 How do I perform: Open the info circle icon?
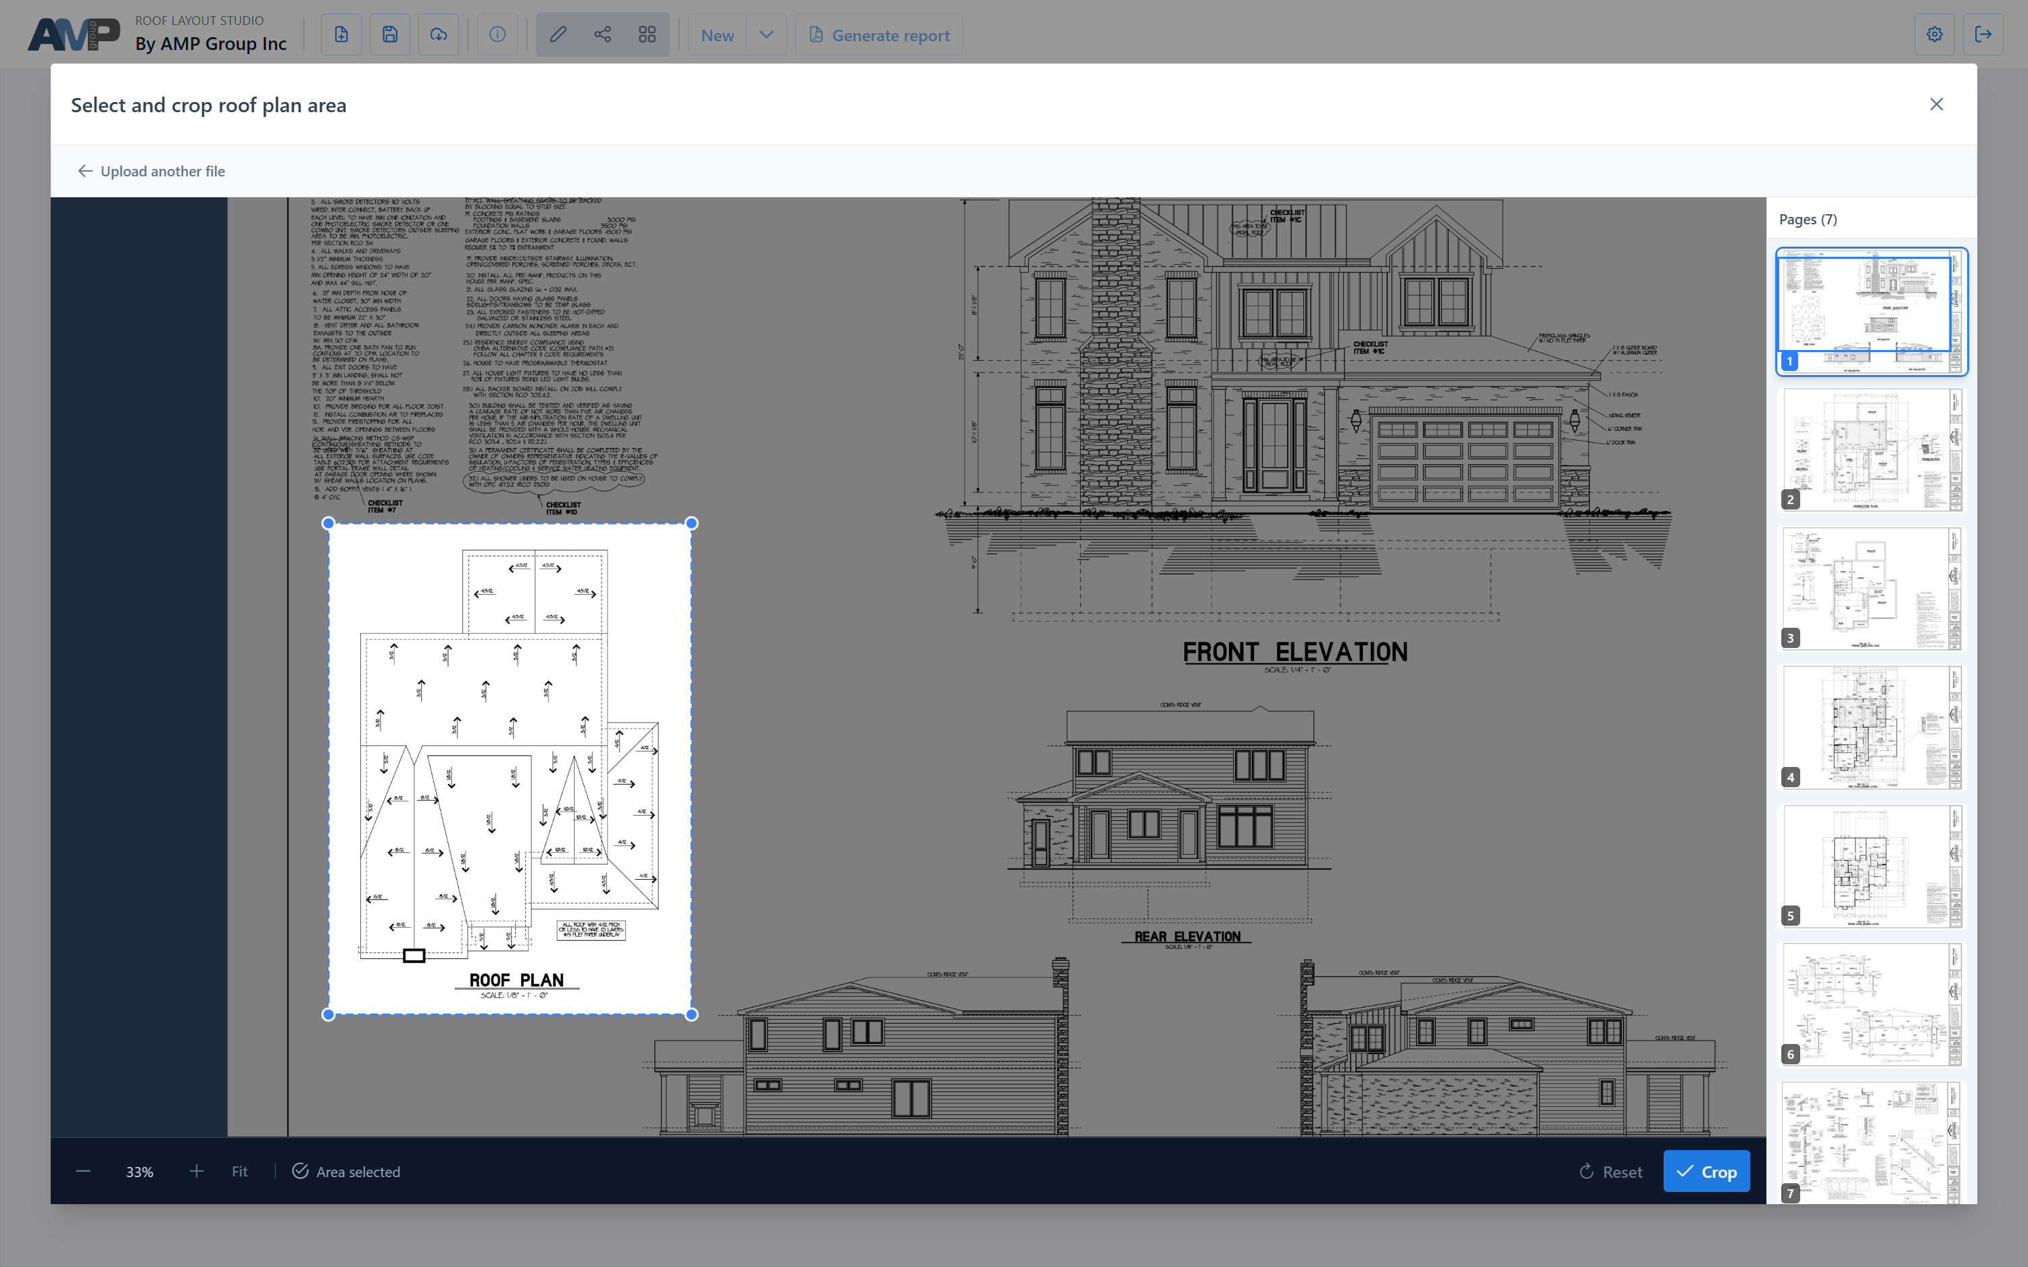(497, 34)
